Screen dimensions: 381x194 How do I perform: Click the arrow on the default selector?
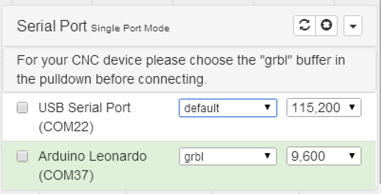click(x=267, y=107)
